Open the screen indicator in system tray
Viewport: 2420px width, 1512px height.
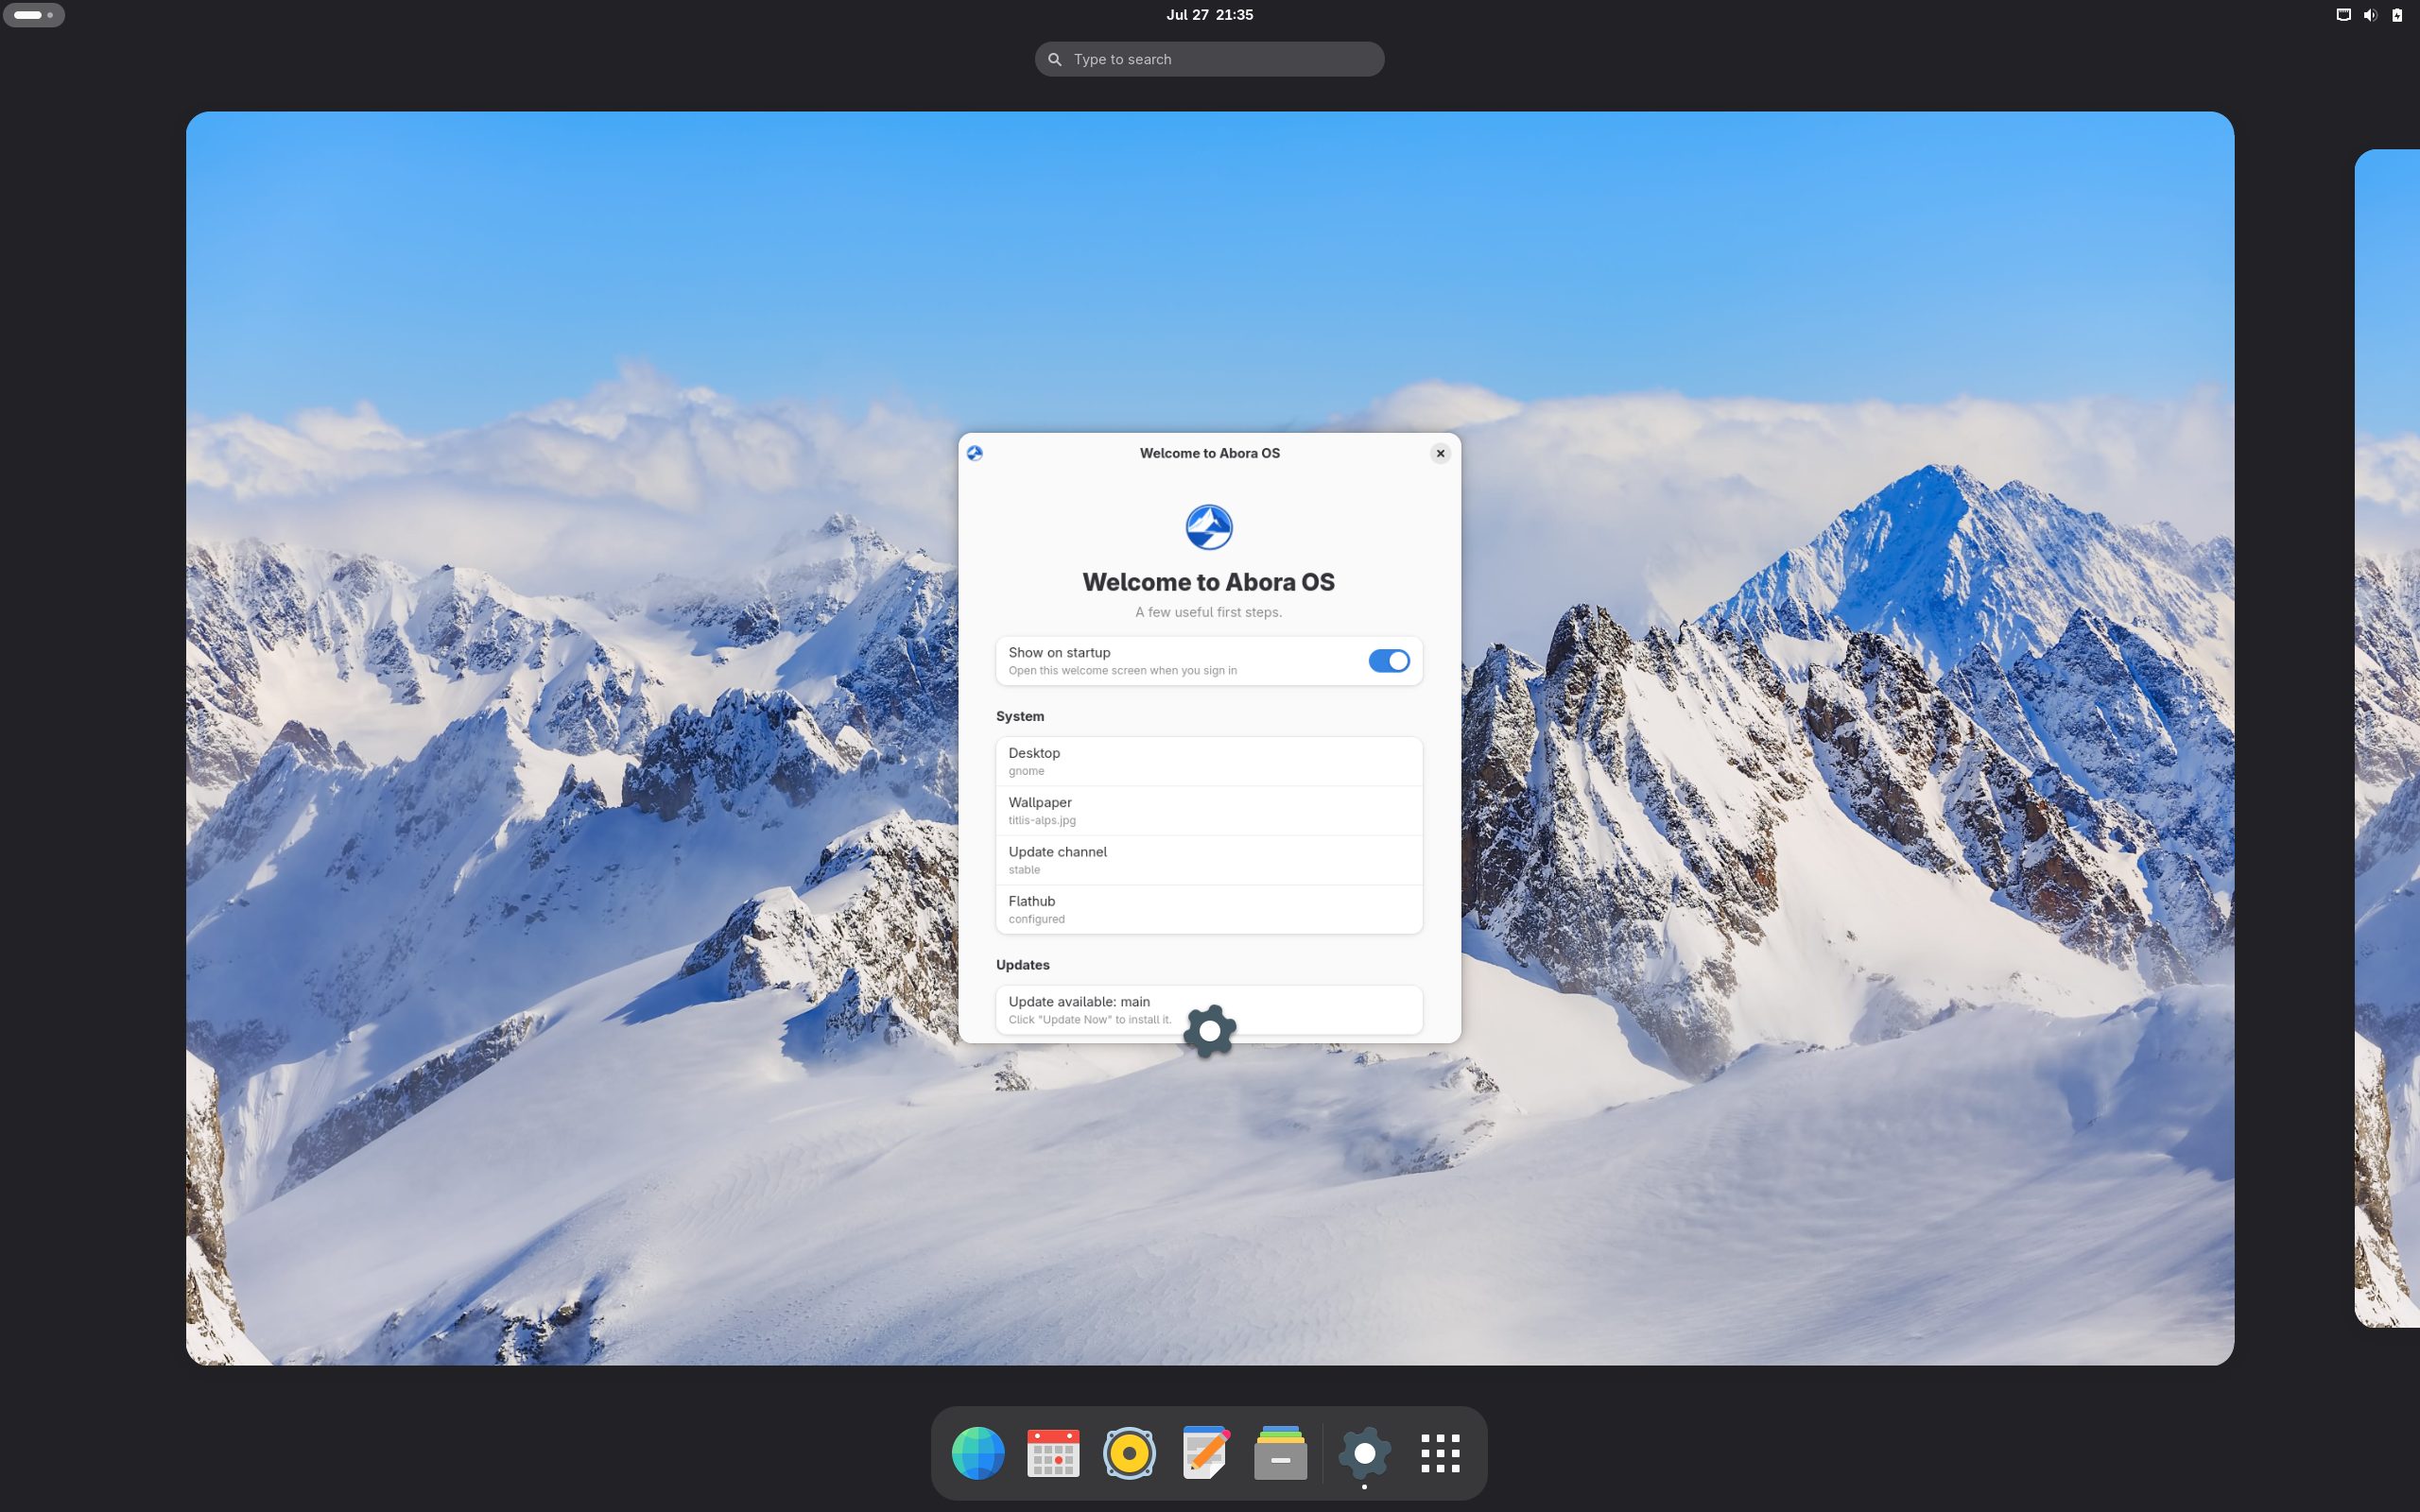tap(2343, 15)
